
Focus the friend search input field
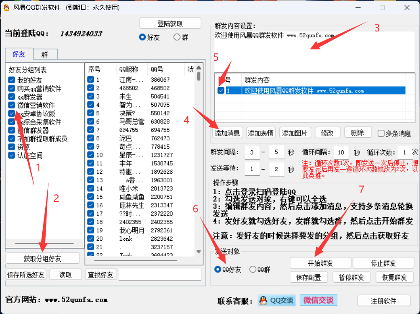160,275
